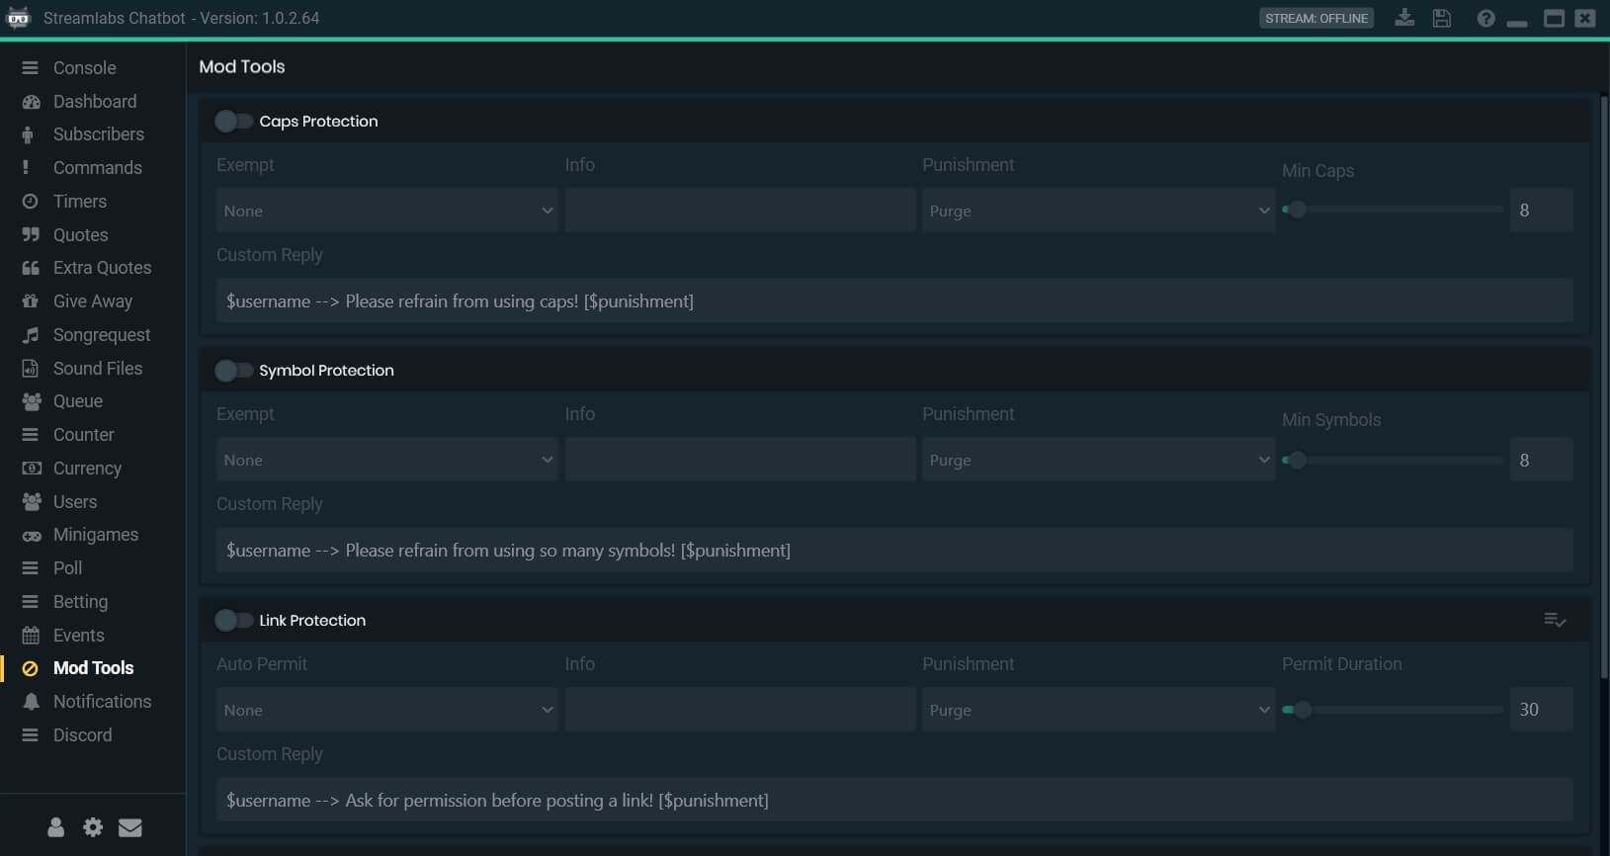1610x856 pixels.
Task: Click the user account icon at bottom left
Action: point(56,827)
